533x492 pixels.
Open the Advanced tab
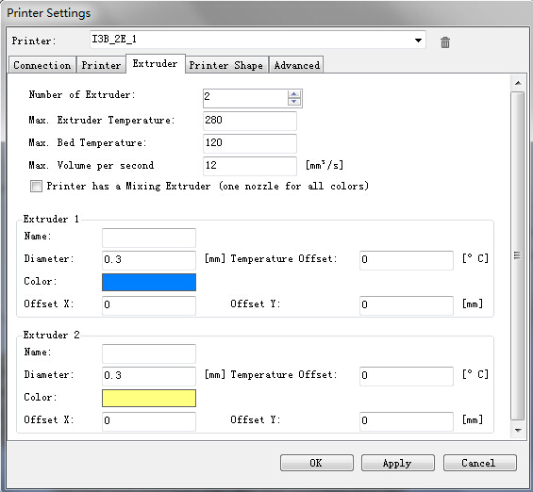tap(297, 65)
